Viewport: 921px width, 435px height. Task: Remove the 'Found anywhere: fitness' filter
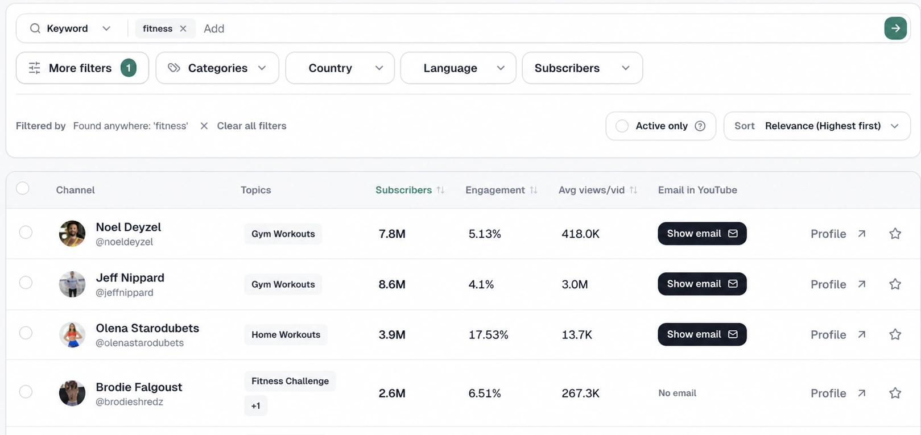tap(204, 126)
